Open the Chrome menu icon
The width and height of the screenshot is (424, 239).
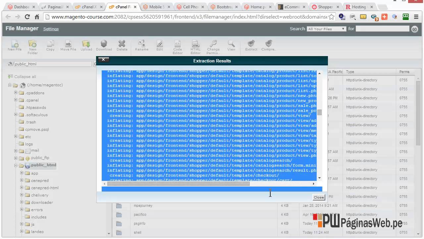tap(416, 17)
